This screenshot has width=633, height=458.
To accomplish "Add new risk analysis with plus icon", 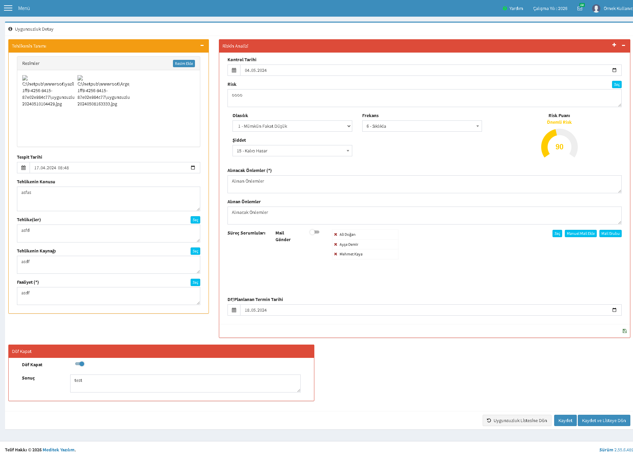I will [x=614, y=45].
